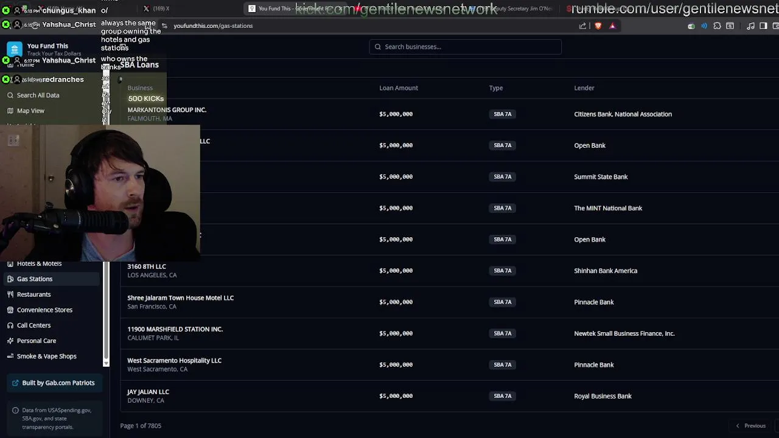
Task: Click Pinnacle Bank in Shree Jalaram row
Action: (593, 302)
